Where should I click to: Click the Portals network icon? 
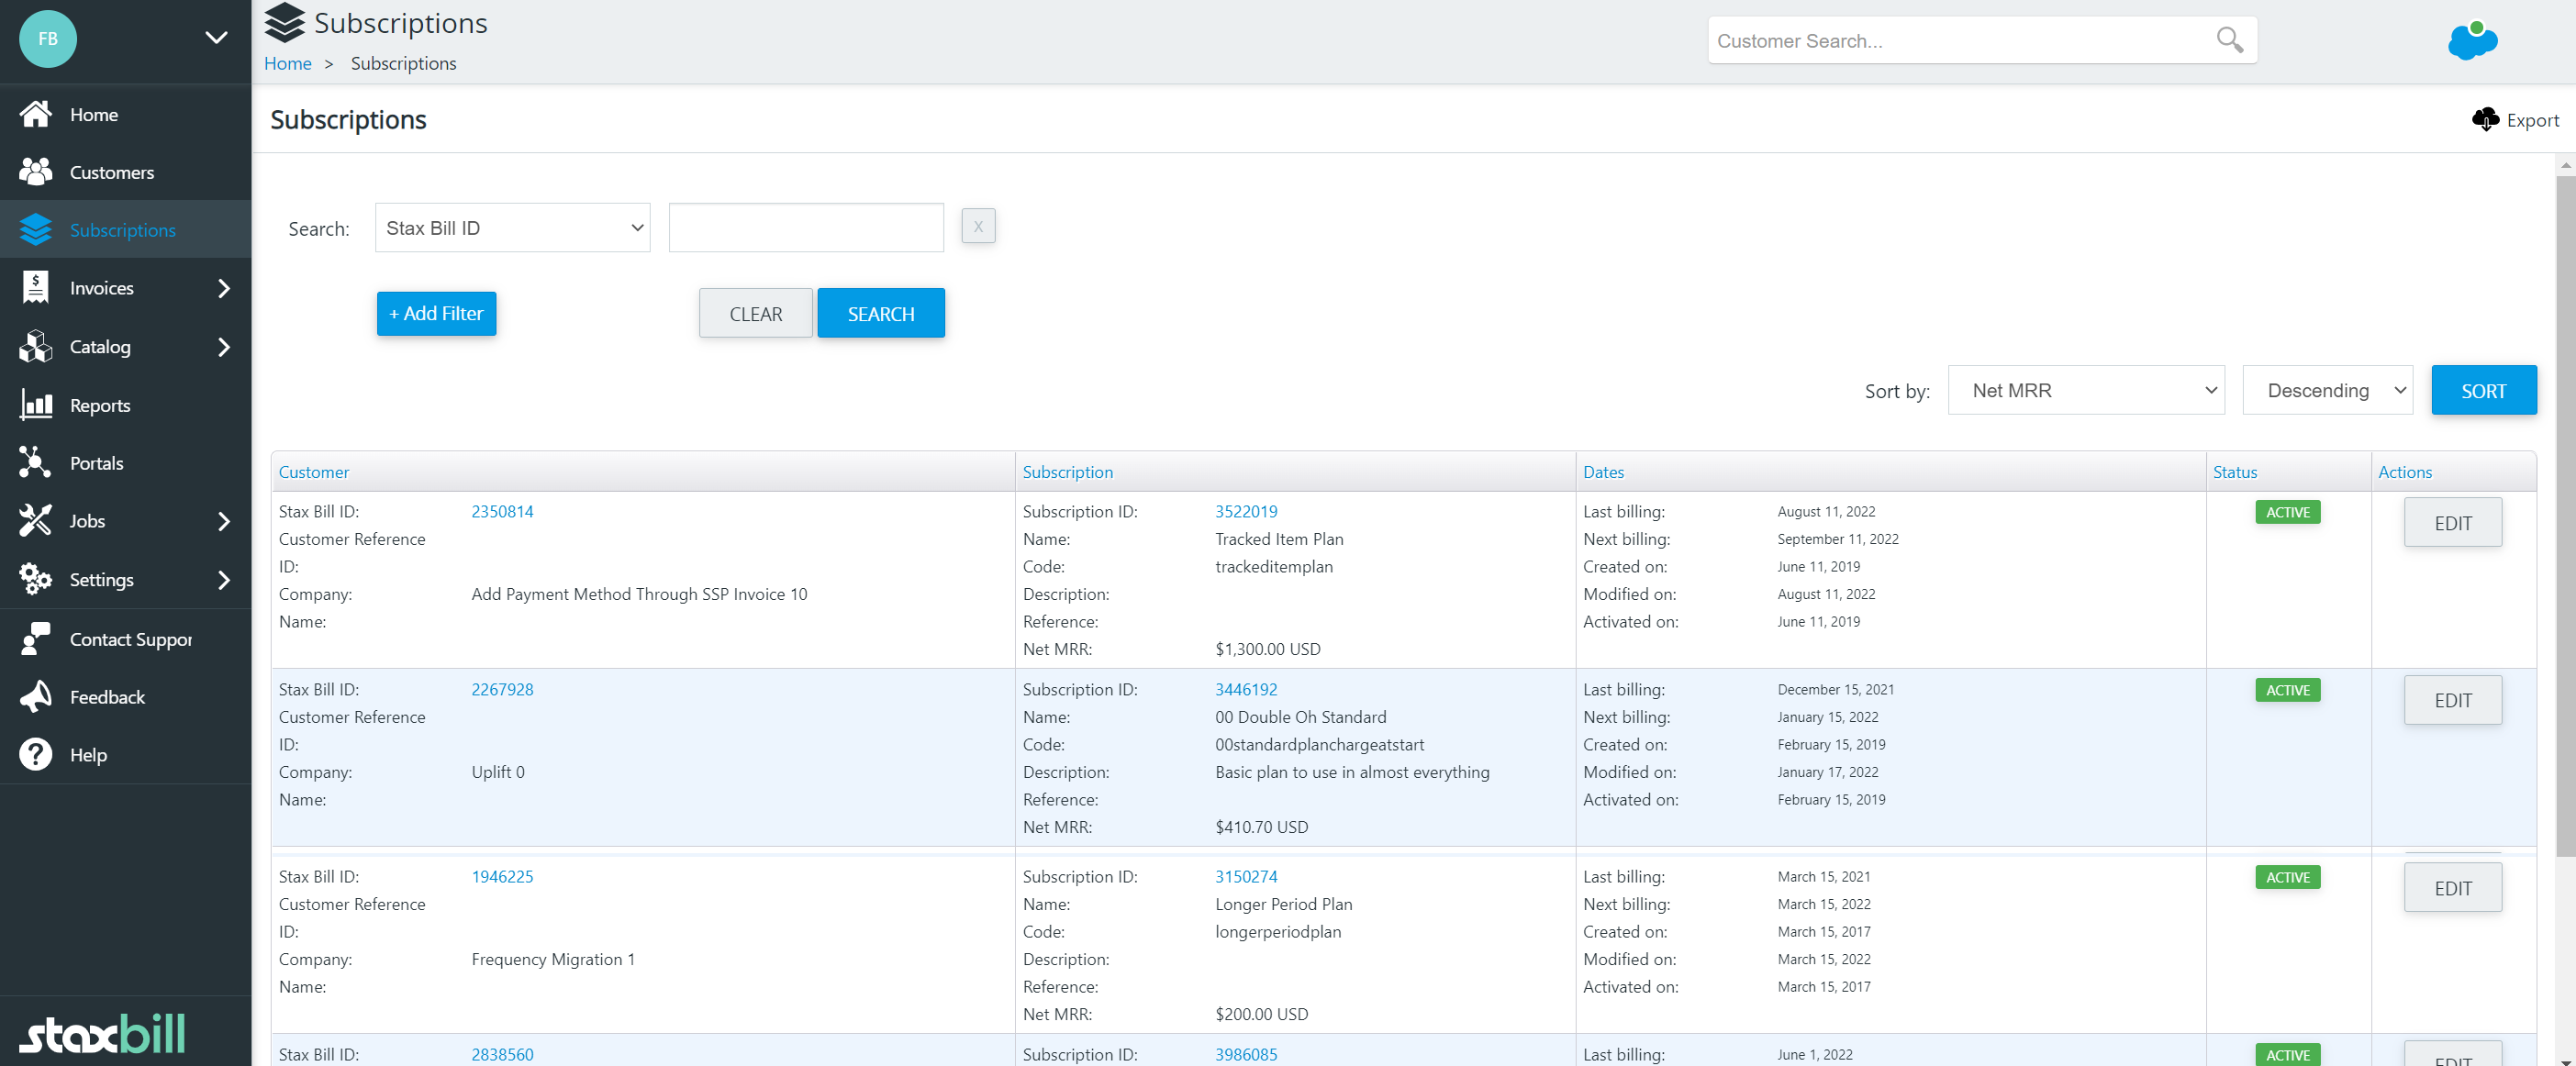pyautogui.click(x=36, y=463)
